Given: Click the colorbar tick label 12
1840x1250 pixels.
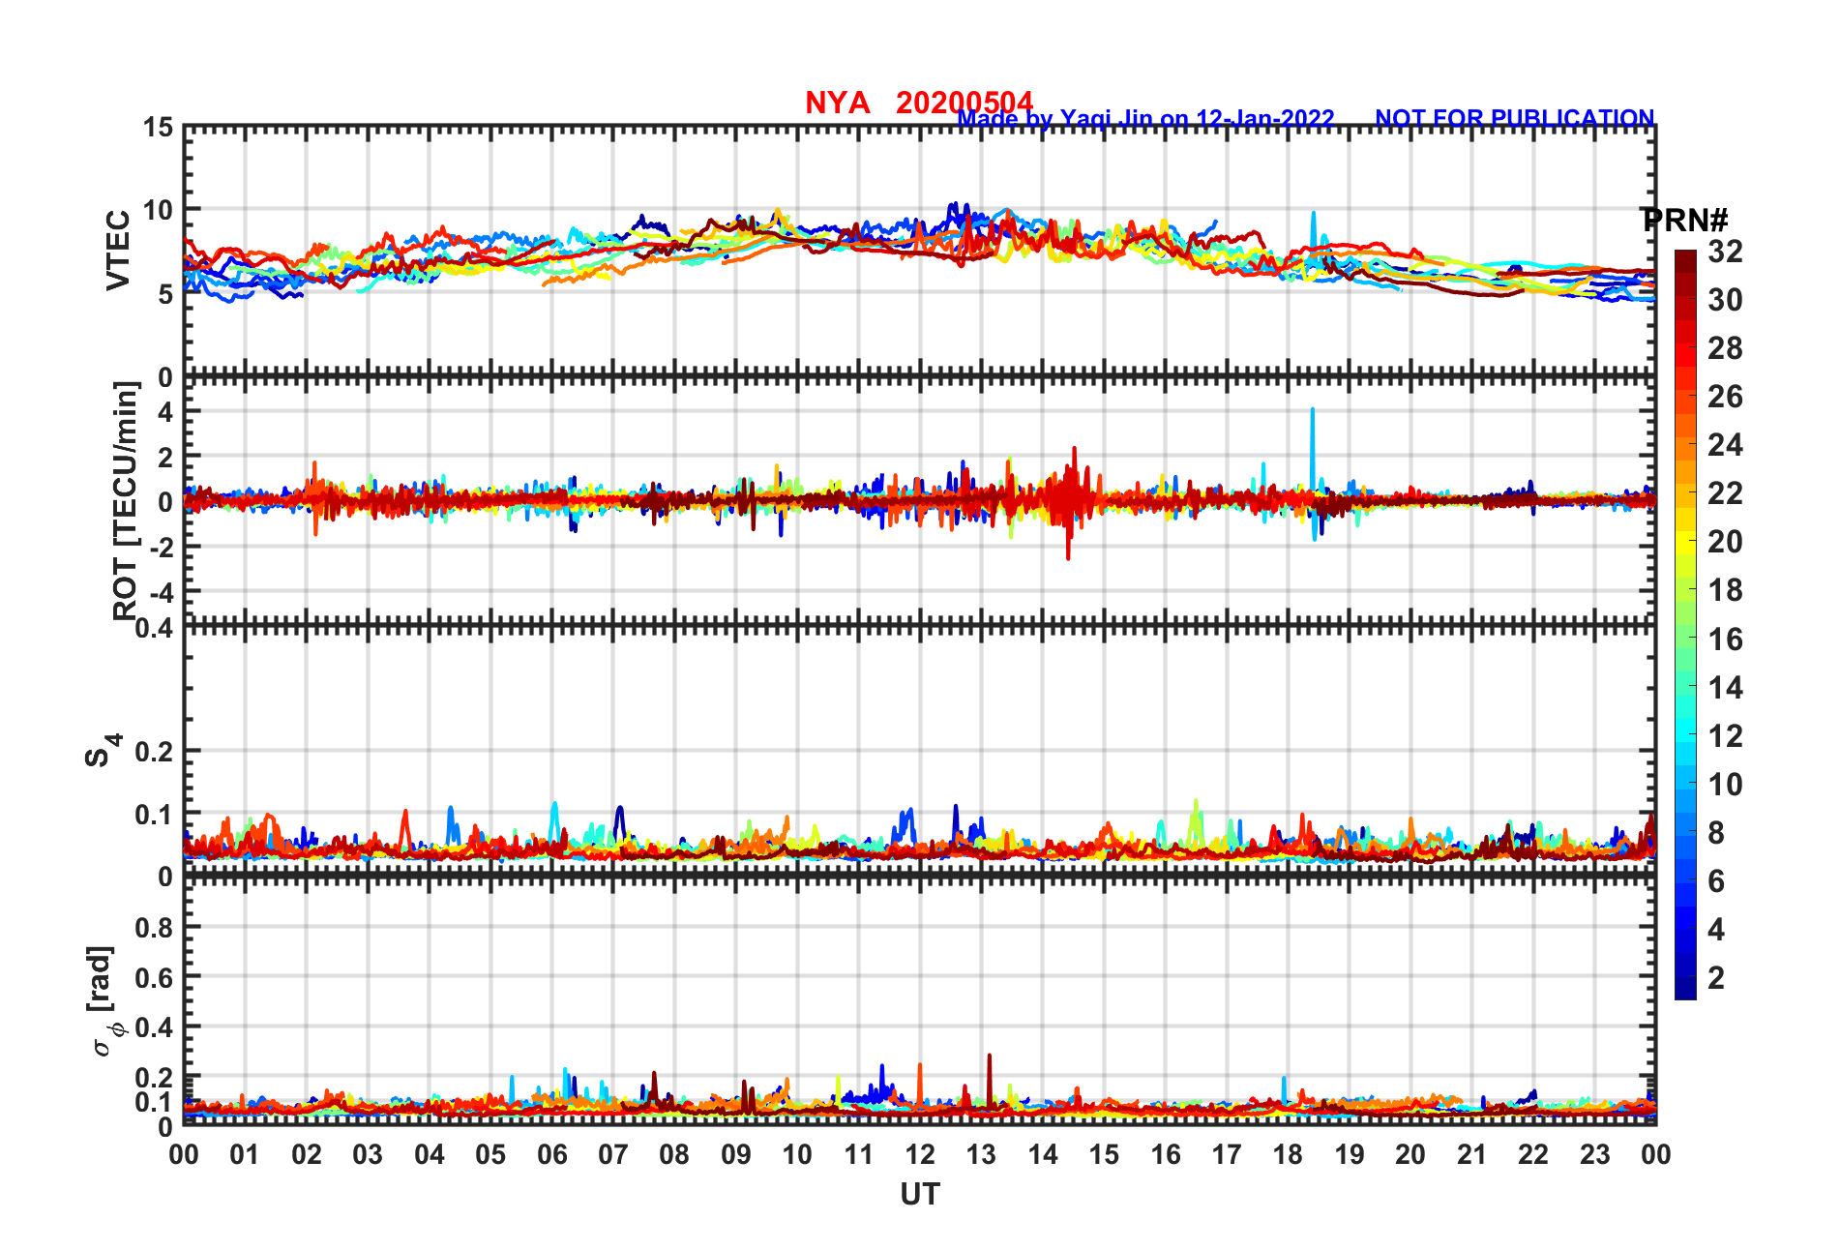Looking at the screenshot, I should (x=1725, y=735).
